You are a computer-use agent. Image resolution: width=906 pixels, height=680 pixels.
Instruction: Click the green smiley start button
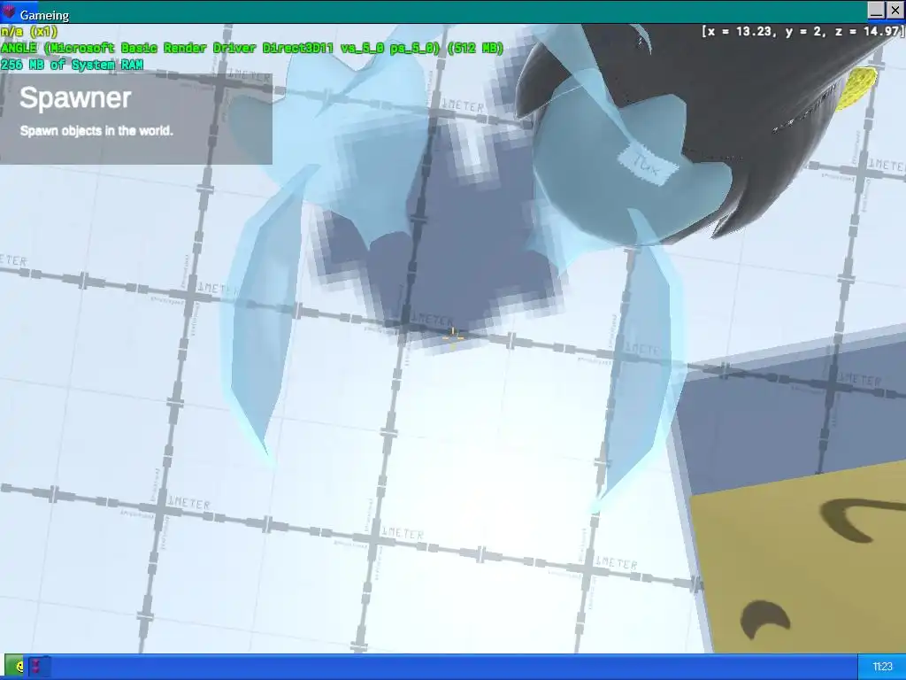(x=14, y=667)
